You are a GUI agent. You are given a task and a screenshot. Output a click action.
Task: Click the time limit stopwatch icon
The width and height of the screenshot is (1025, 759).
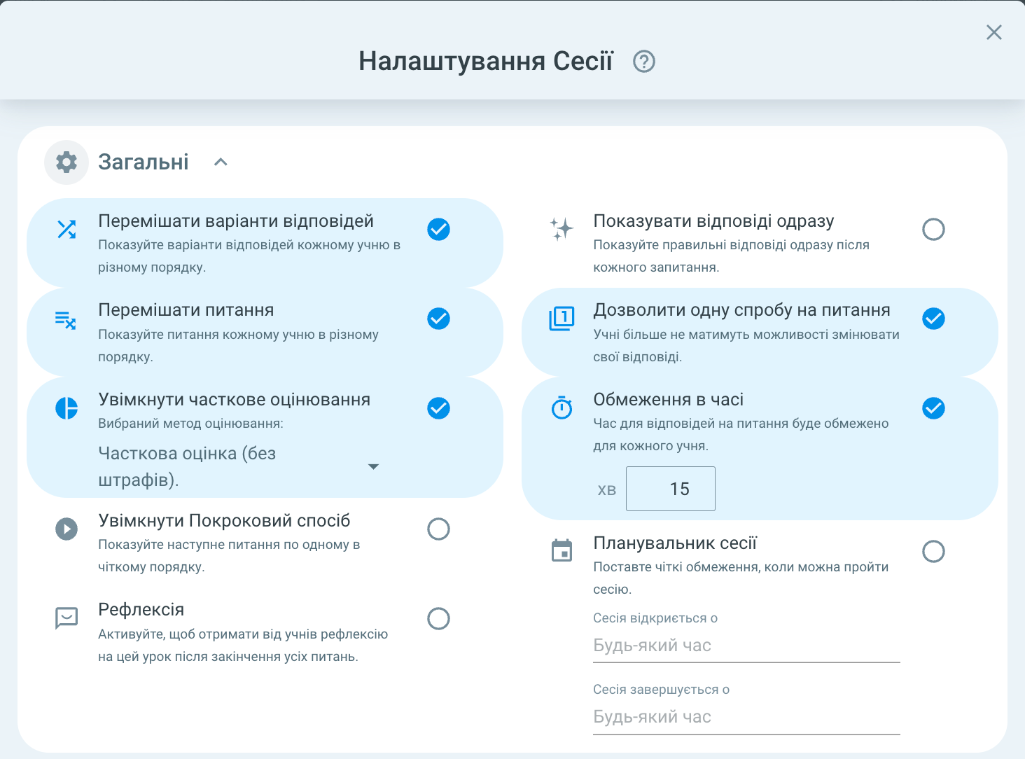[562, 408]
